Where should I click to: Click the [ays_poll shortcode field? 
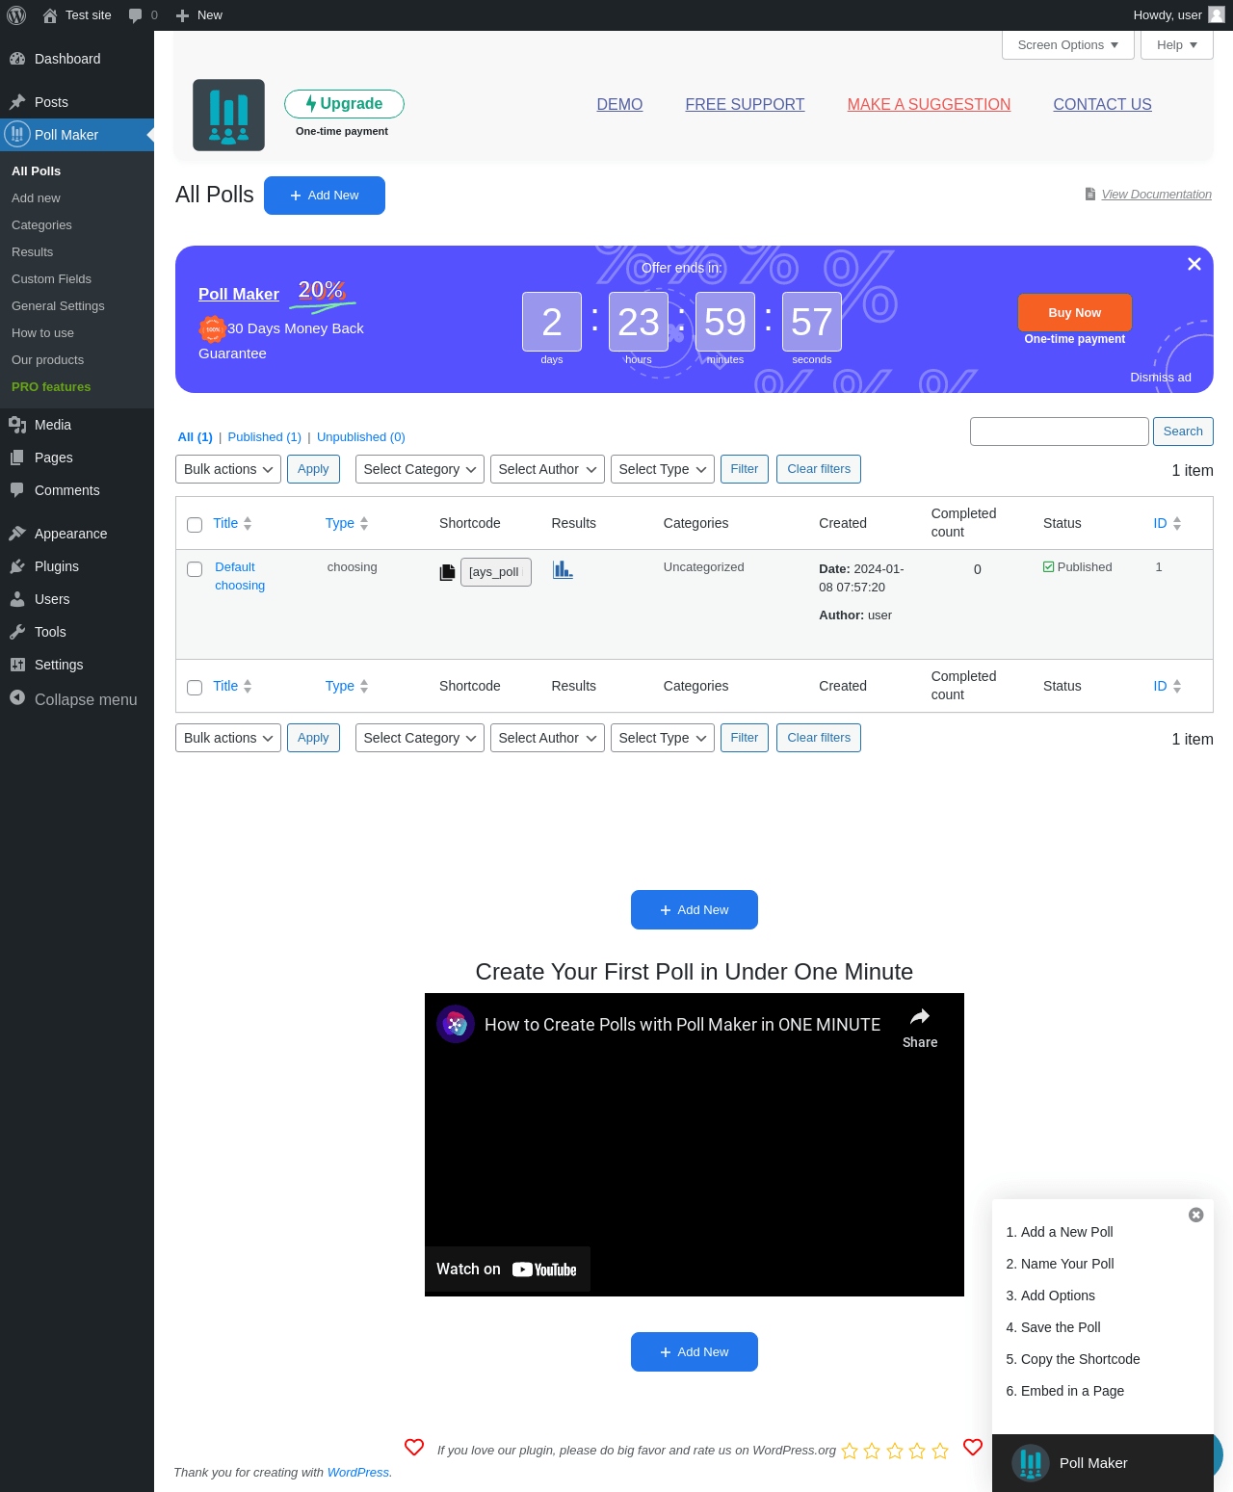tap(496, 572)
